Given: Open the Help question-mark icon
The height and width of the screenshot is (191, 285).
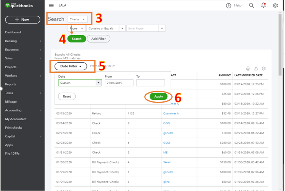Looking at the screenshot, I should click(x=229, y=6).
